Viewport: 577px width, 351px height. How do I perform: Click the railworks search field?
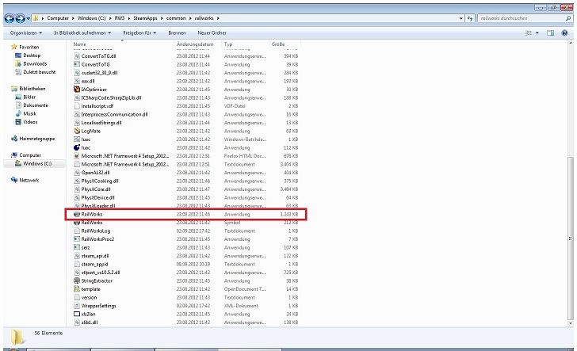coord(519,17)
